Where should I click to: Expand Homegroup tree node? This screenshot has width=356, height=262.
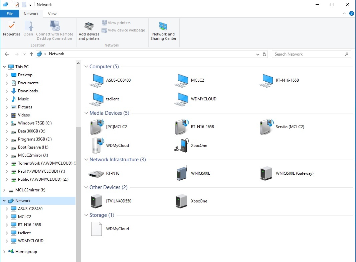click(4, 252)
